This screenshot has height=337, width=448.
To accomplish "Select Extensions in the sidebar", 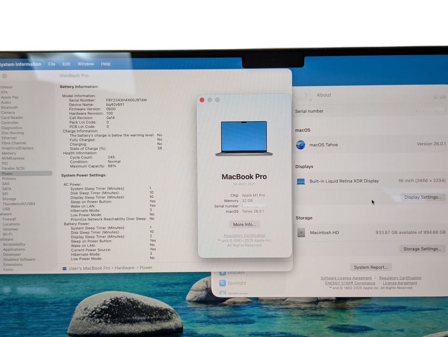I will pos(13,265).
